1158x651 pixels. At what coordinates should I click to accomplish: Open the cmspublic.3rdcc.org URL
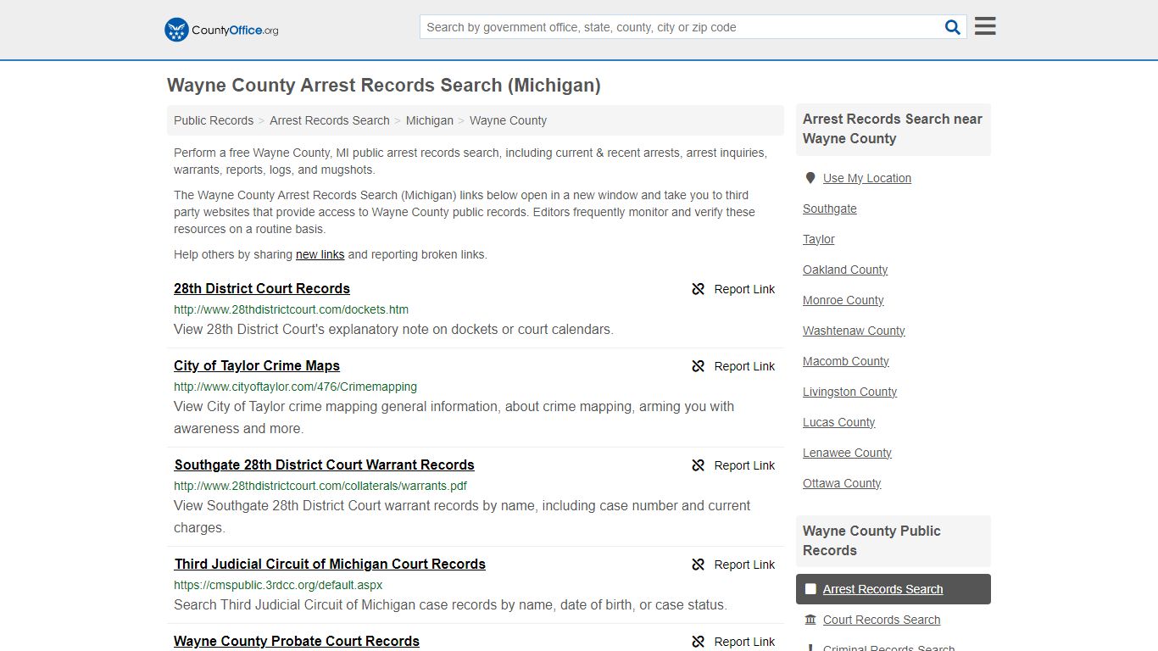278,585
